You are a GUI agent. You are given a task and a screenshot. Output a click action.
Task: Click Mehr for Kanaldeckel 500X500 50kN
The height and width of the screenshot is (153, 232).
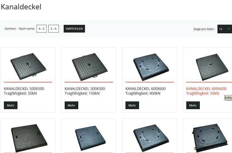(x=11, y=105)
